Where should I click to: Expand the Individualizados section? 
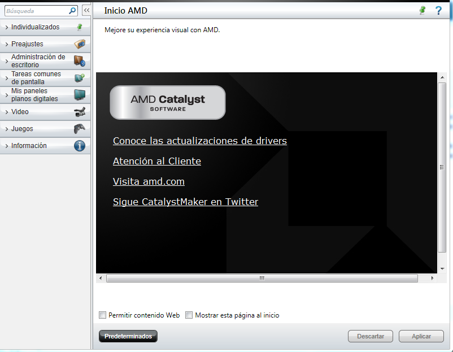7,27
